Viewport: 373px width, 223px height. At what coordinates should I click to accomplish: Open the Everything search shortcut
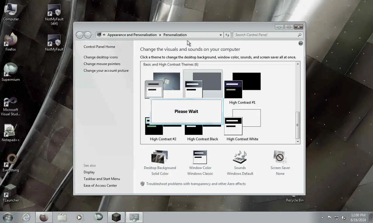coord(11,163)
